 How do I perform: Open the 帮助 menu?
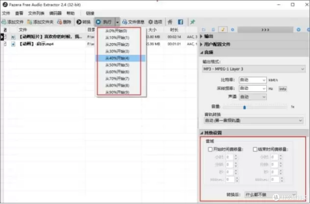[71, 13]
